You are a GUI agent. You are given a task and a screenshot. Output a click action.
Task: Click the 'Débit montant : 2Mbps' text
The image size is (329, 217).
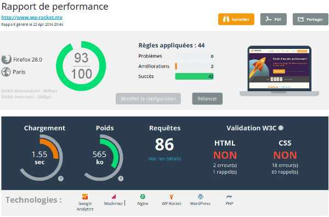tap(26, 97)
